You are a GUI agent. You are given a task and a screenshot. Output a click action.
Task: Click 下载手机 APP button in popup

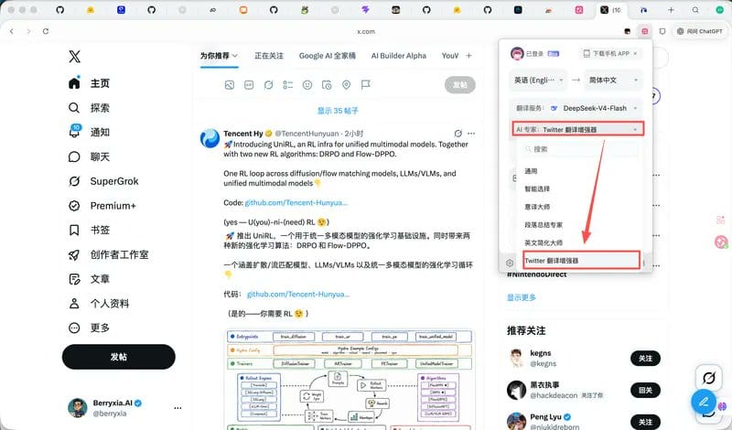pyautogui.click(x=607, y=54)
